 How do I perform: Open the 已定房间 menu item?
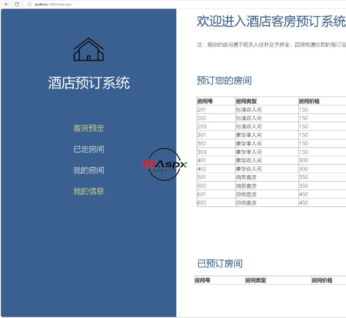[89, 149]
